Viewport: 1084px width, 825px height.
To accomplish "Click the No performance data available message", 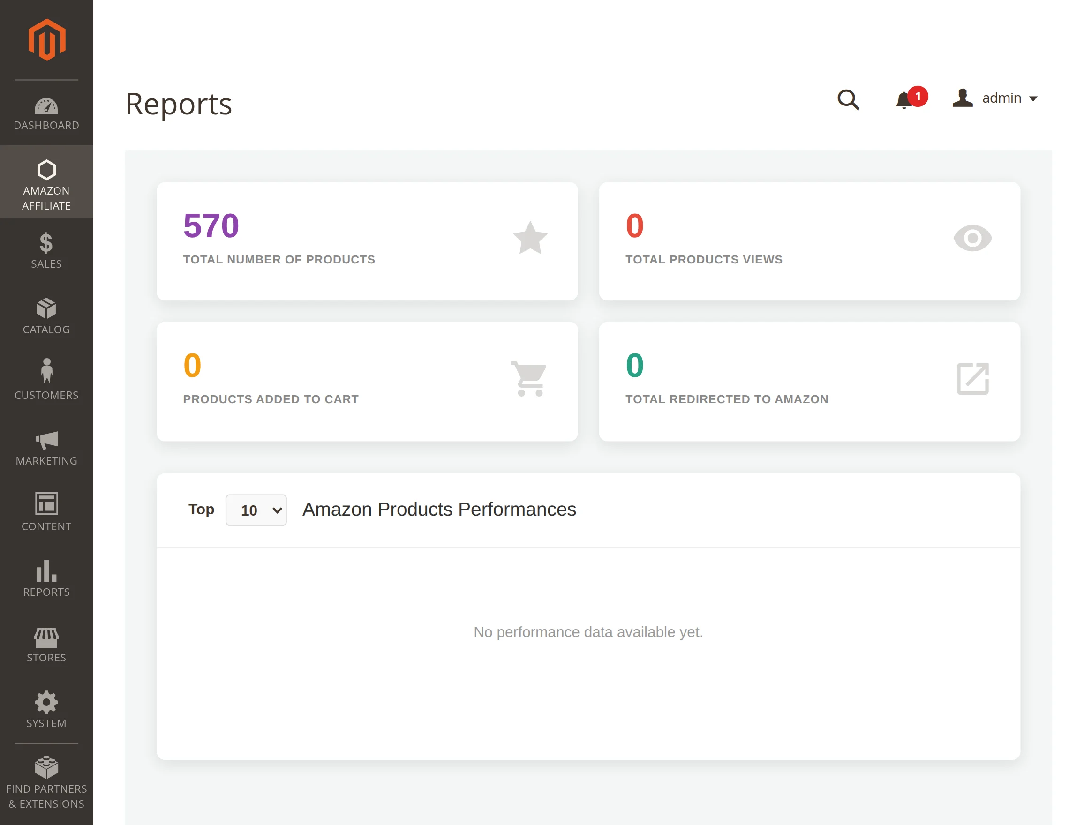I will [x=588, y=631].
